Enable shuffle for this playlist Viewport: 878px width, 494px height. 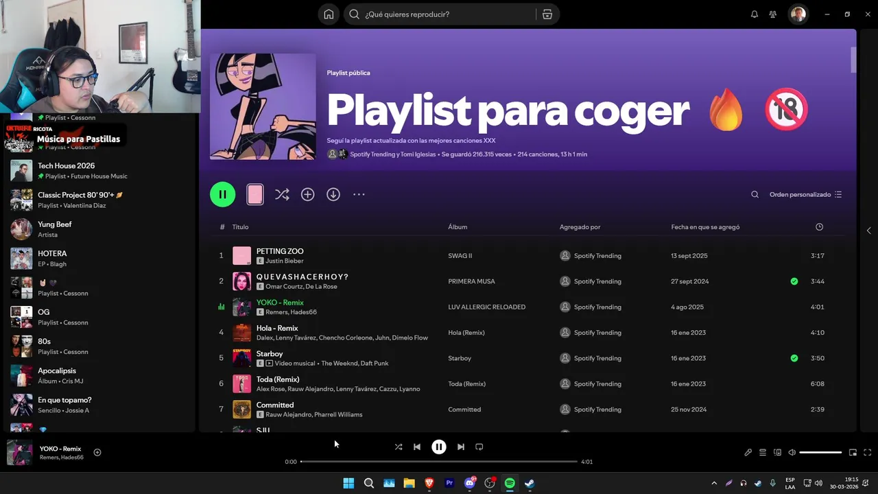coord(282,194)
